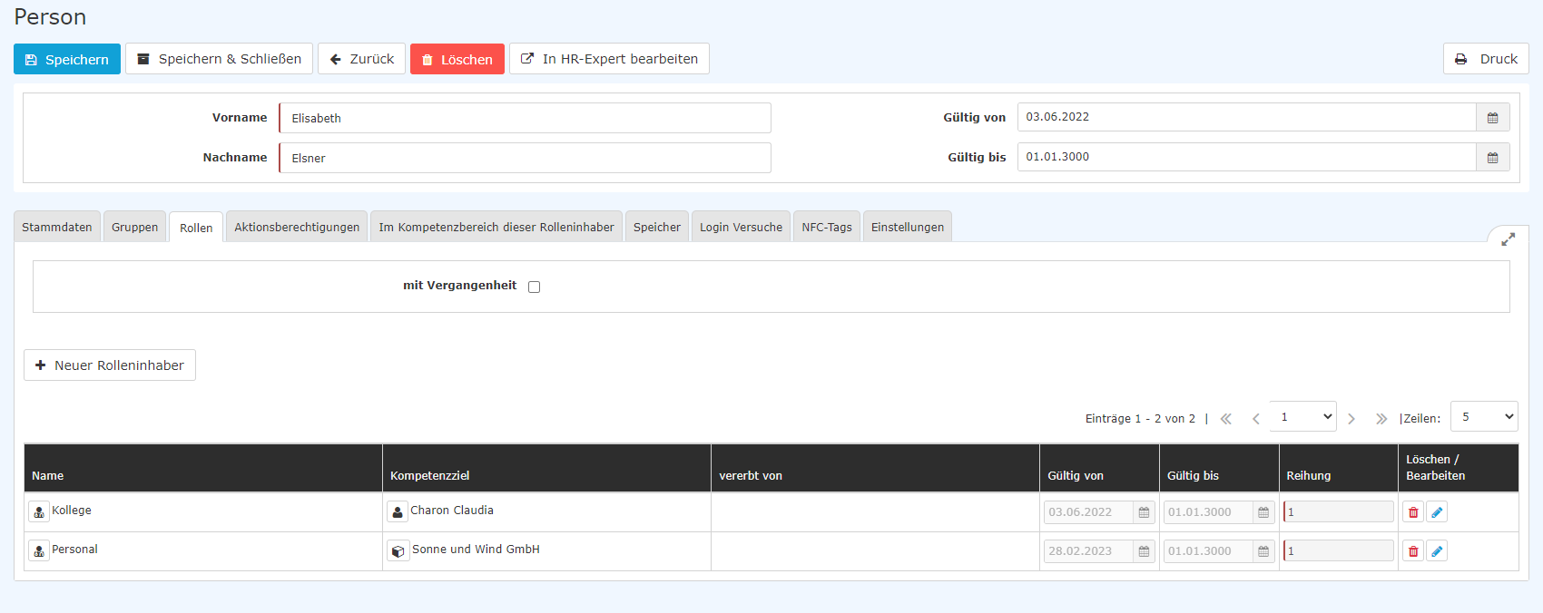The width and height of the screenshot is (1543, 613).
Task: Open Im Kompetenzbereich dieser Rolleninhaber tab
Action: 496,227
